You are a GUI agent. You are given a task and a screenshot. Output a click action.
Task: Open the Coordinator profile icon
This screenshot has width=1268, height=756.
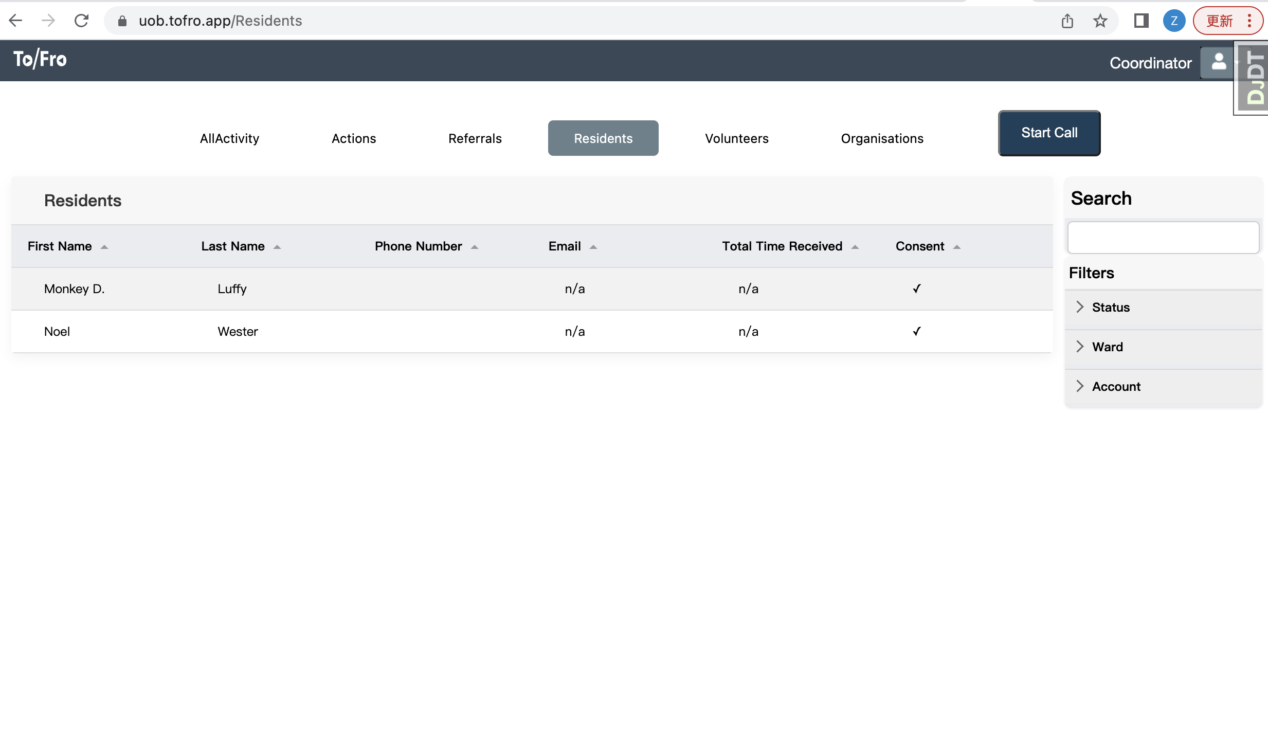coord(1217,62)
